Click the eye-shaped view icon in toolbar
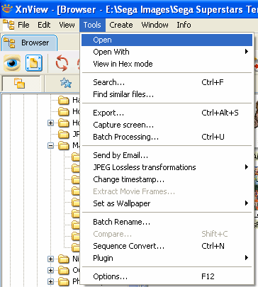The height and width of the screenshot is (287, 258). click(x=12, y=63)
